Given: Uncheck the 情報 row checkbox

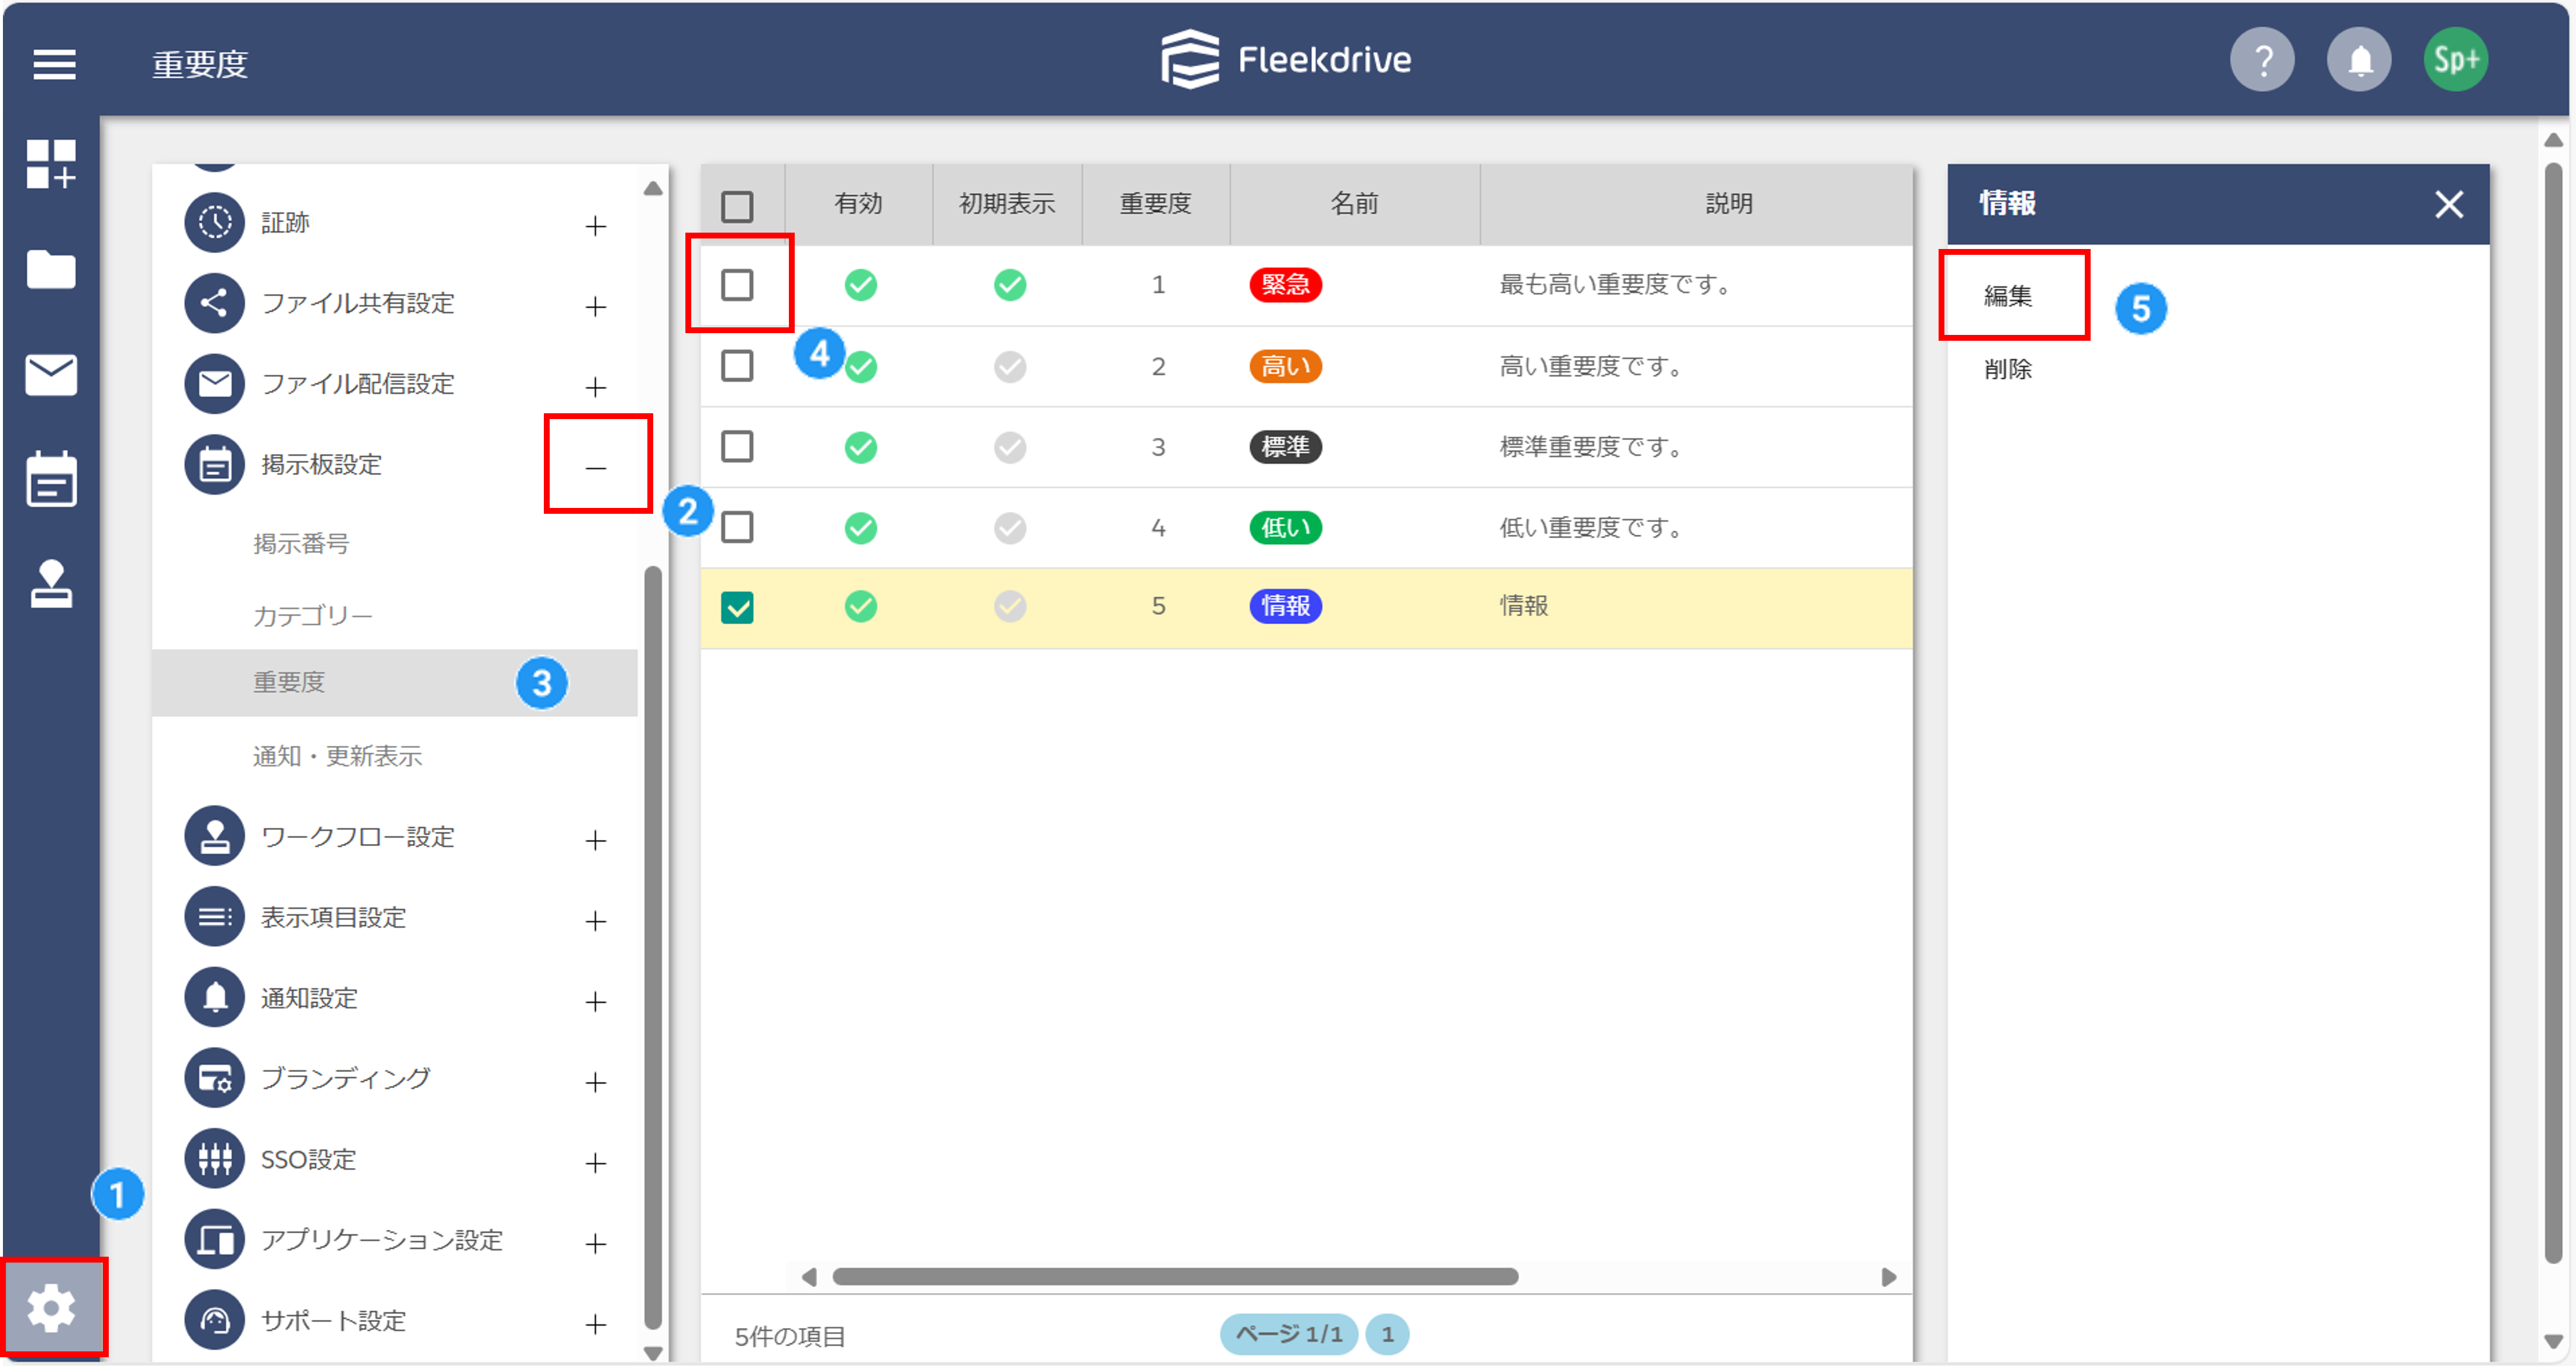Looking at the screenshot, I should 737,607.
